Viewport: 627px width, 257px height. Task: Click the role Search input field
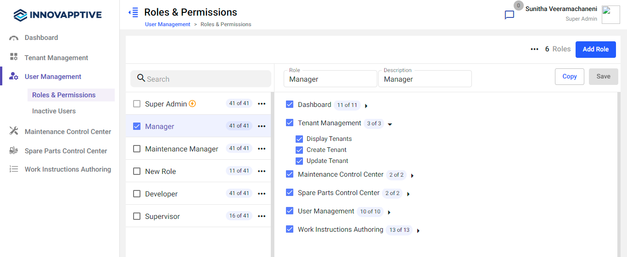(x=201, y=79)
